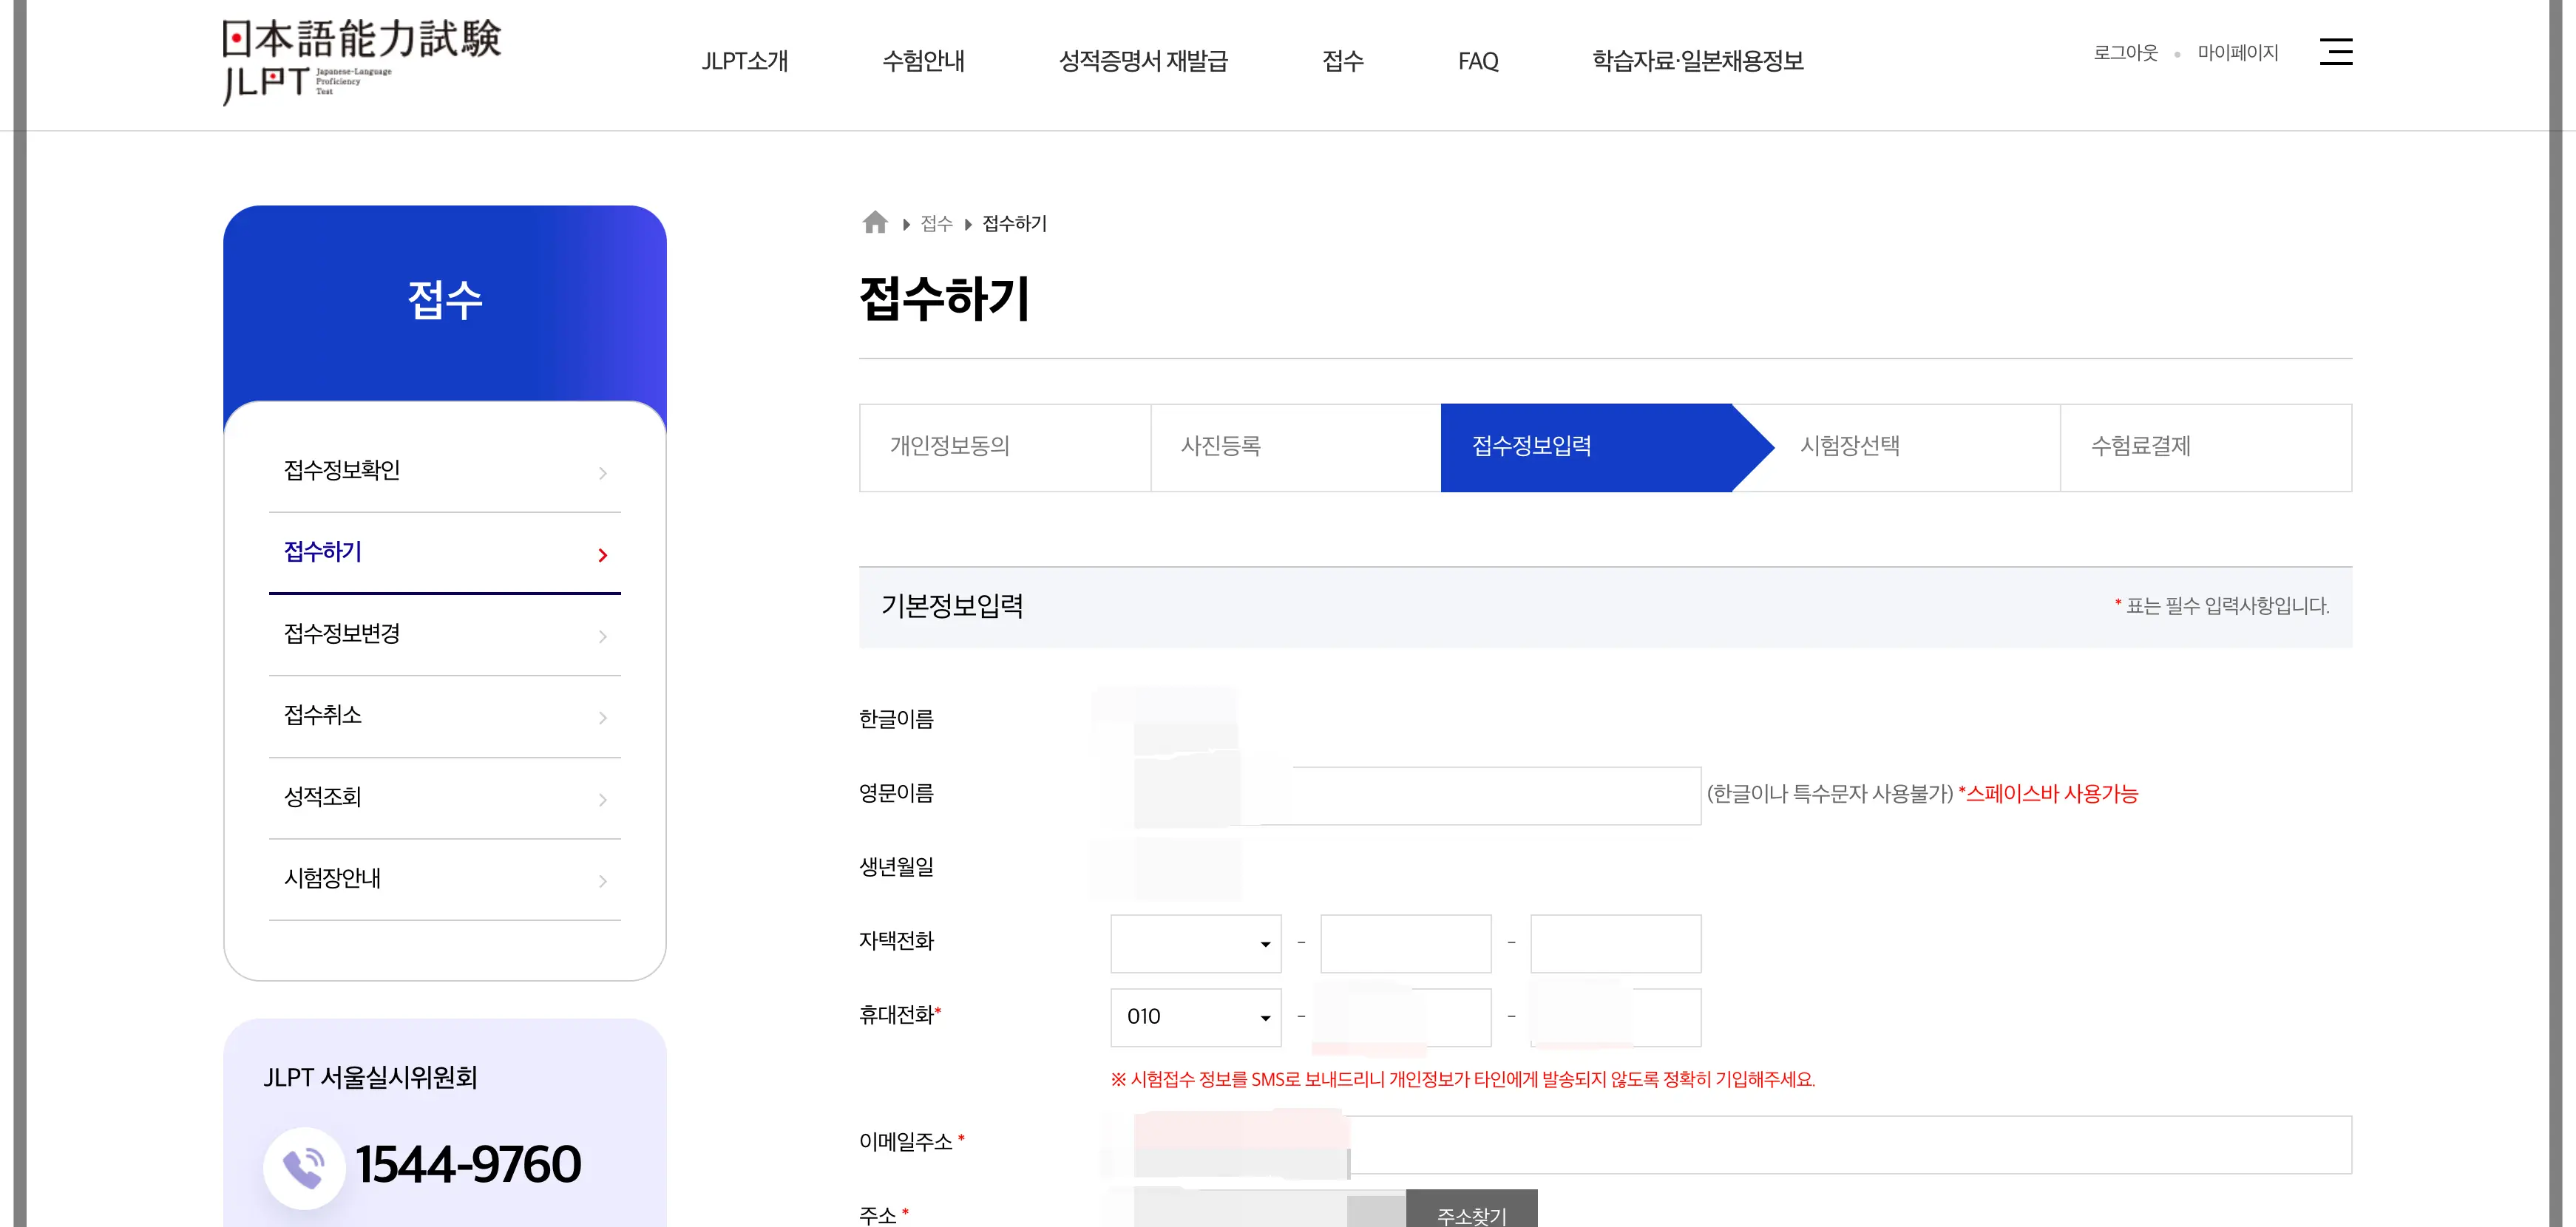Select the 사진등록 step tab

(x=1221, y=446)
